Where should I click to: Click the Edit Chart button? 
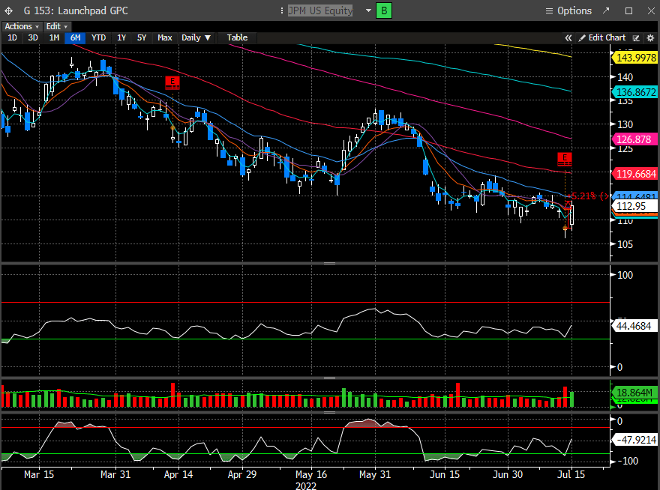[x=602, y=38]
